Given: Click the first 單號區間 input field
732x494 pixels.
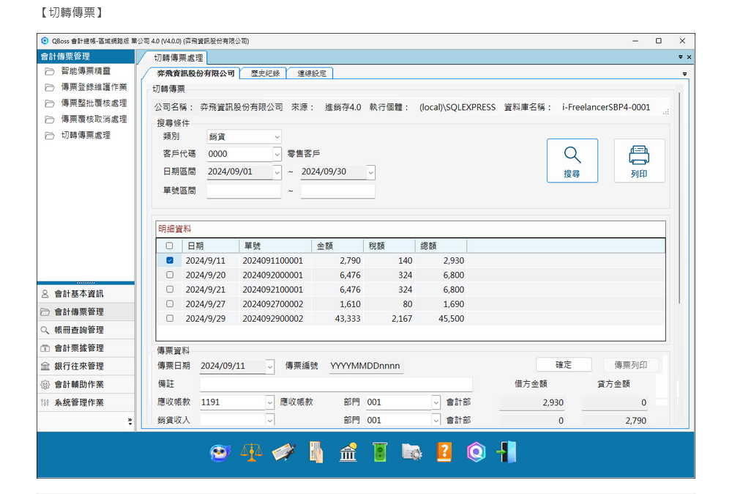Looking at the screenshot, I should pos(244,191).
